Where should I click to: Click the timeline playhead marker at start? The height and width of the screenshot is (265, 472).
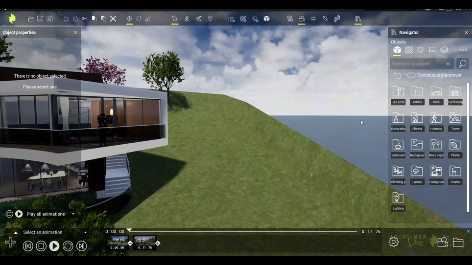coord(129,230)
